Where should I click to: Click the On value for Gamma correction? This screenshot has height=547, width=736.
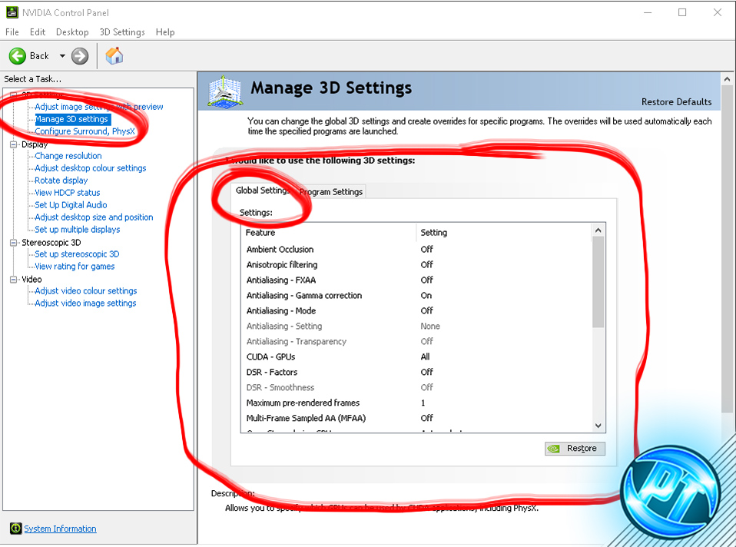point(426,295)
